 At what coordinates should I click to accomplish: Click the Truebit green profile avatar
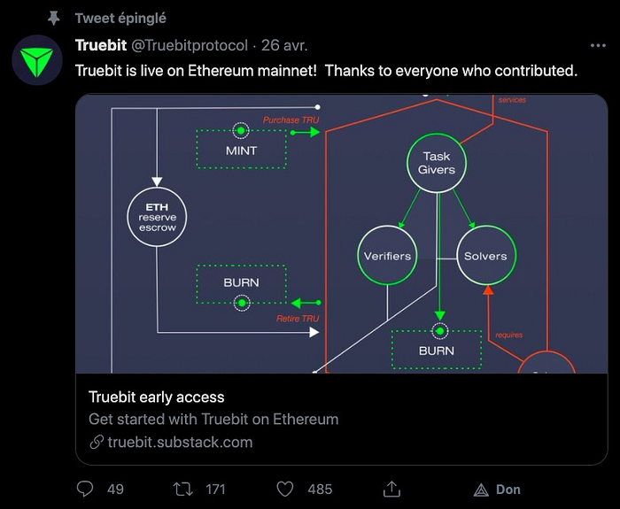pyautogui.click(x=37, y=60)
